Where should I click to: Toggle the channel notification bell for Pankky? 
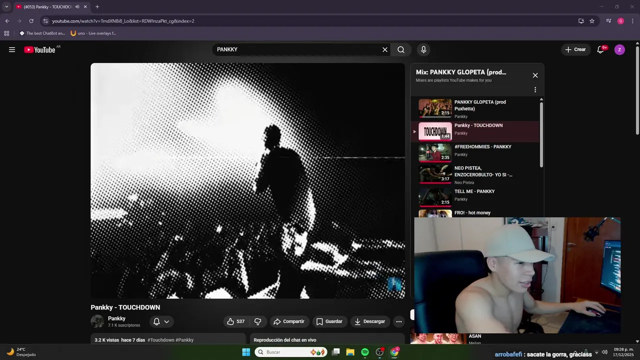click(161, 321)
